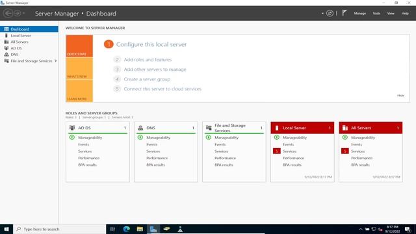This screenshot has width=416, height=234.
Task: Click DNS tile icon
Action: [x=140, y=127]
